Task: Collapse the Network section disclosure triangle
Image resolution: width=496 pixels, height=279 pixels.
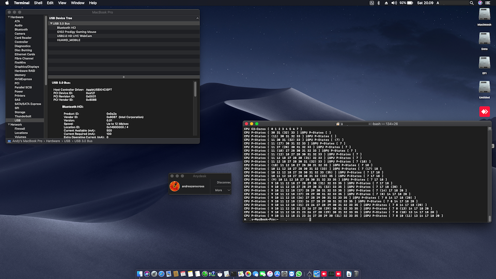Action: 8,125
